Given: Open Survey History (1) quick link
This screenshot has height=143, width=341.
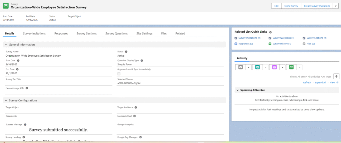Looking at the screenshot, I should (281, 44).
